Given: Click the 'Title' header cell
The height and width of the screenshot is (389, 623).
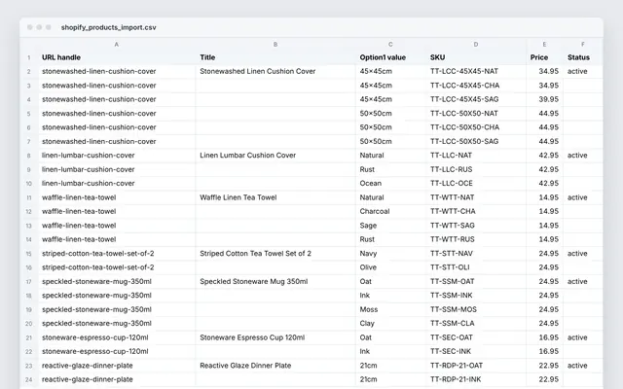Looking at the screenshot, I should pyautogui.click(x=275, y=57).
